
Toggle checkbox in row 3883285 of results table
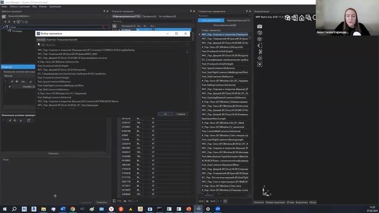[x=153, y=164]
